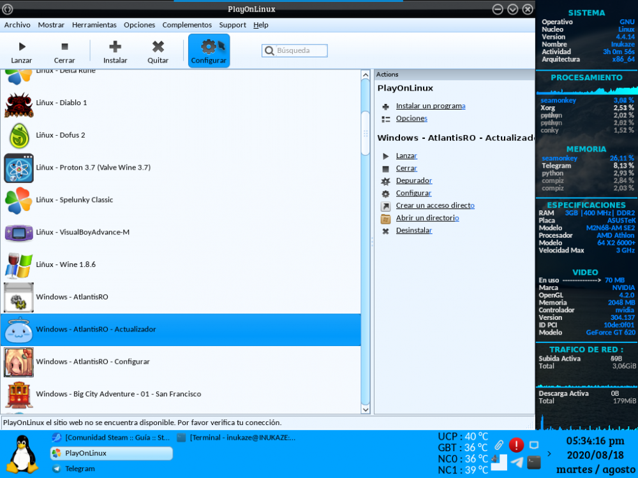Click the Tux penguin menu icon
Image resolution: width=638 pixels, height=478 pixels.
coord(22,454)
